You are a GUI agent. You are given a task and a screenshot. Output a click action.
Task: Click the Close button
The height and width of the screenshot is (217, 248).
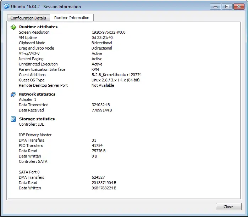tap(228, 207)
